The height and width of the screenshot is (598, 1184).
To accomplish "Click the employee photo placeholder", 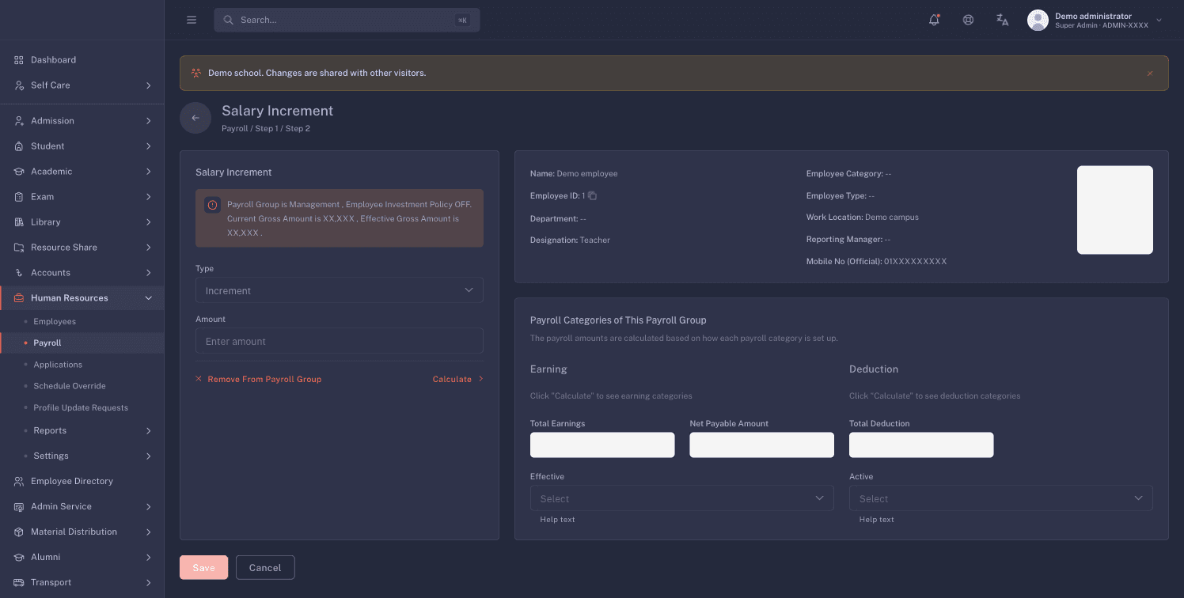I will [x=1115, y=210].
